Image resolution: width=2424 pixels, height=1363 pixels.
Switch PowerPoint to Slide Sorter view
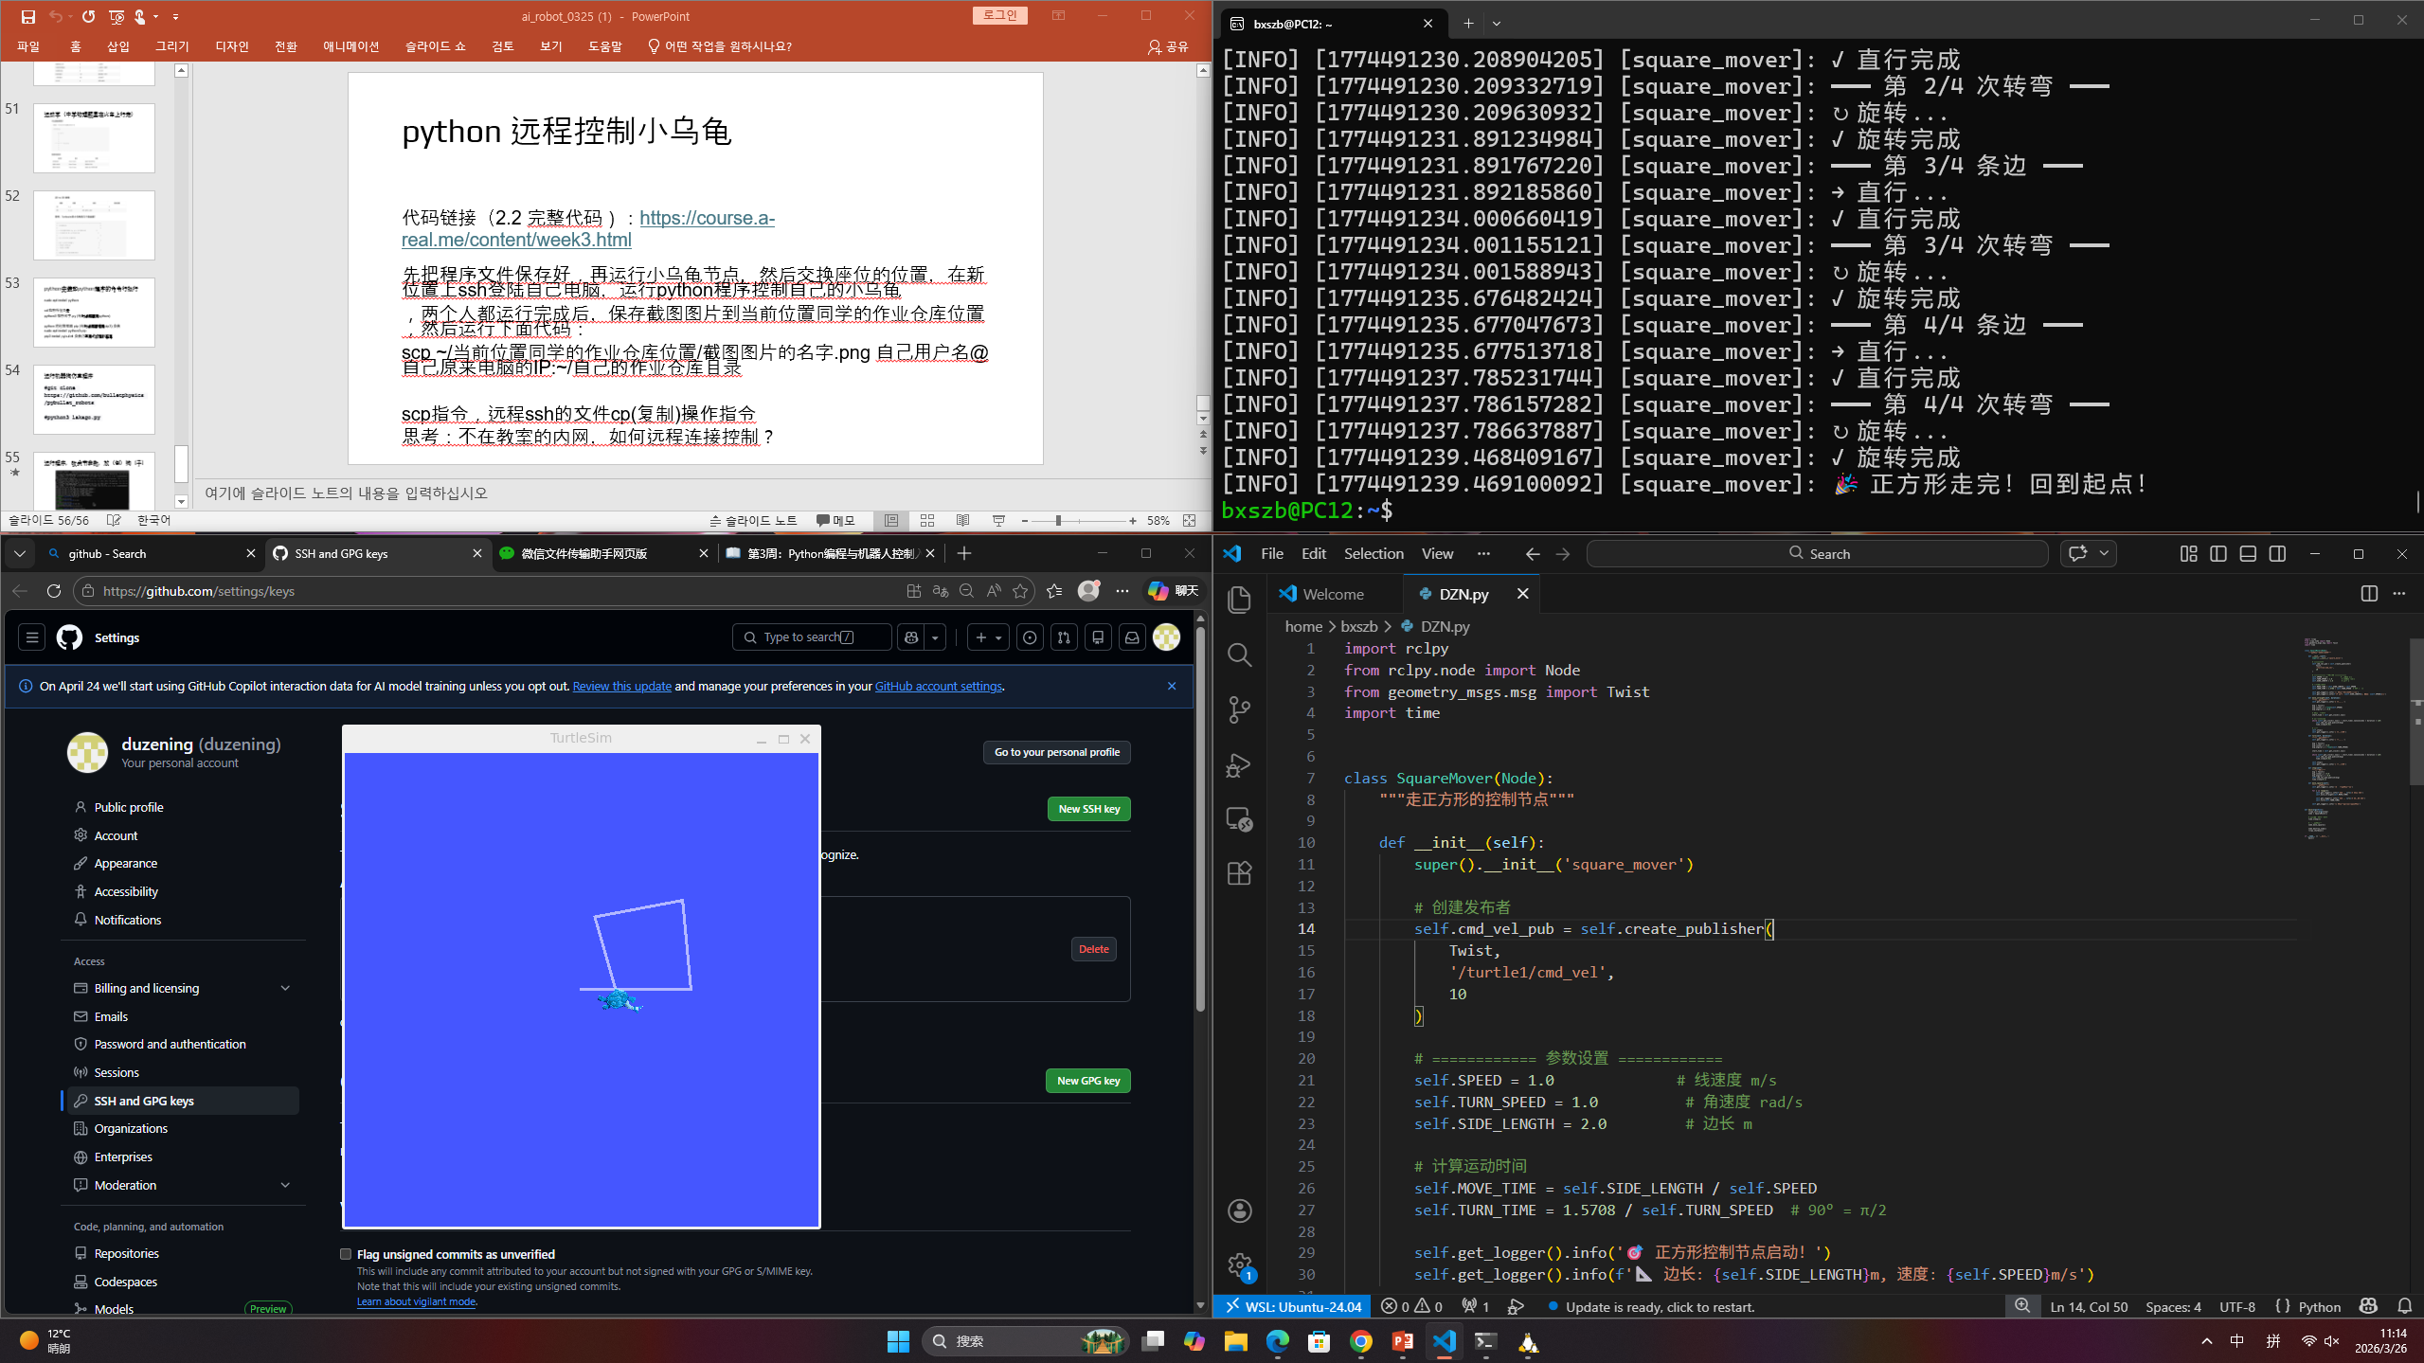927,520
